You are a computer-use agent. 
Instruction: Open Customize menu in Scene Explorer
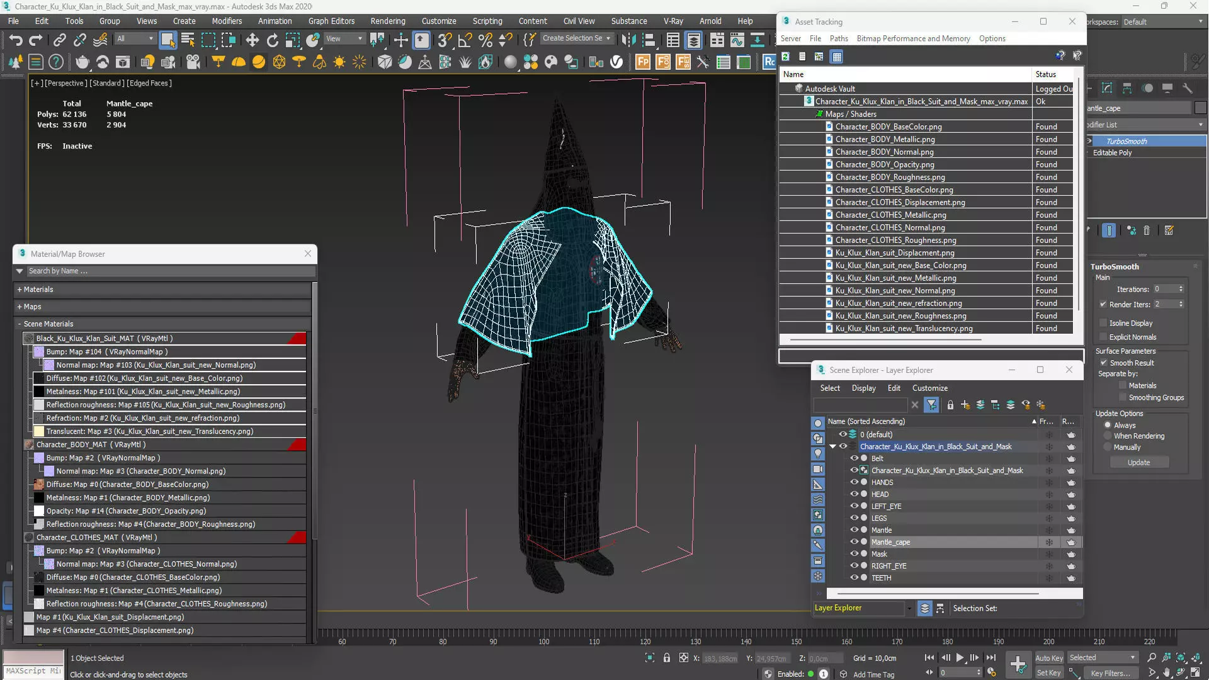click(x=929, y=388)
